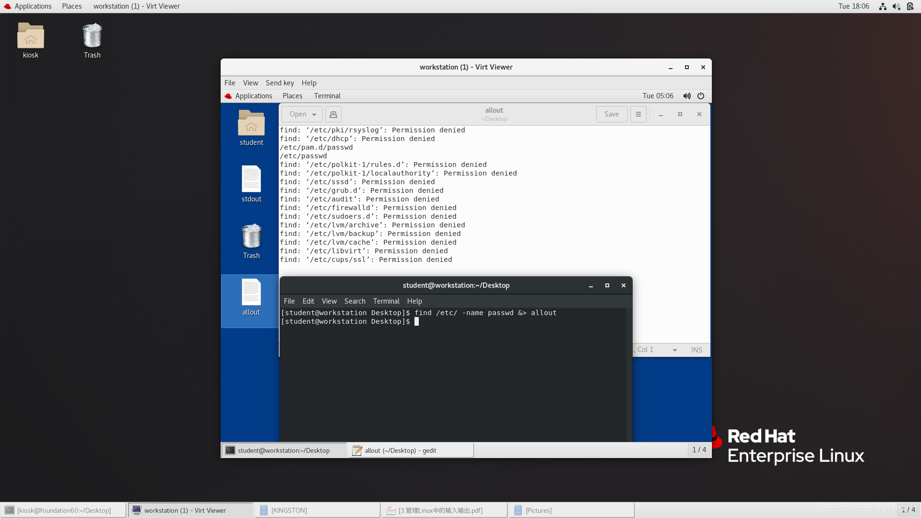Click the gedit new document icon

(333, 114)
